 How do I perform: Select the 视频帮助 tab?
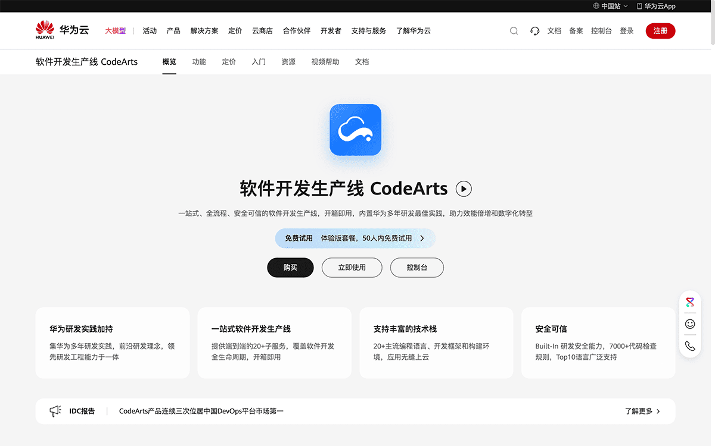(325, 62)
